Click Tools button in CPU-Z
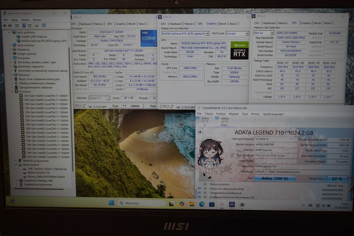The image size is (354, 236). (x=115, y=106)
